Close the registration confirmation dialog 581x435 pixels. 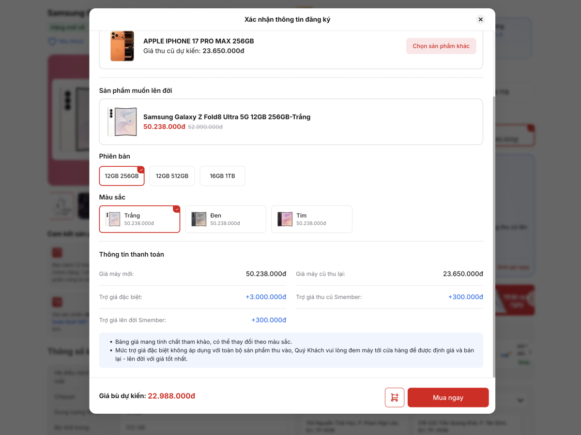(x=480, y=19)
